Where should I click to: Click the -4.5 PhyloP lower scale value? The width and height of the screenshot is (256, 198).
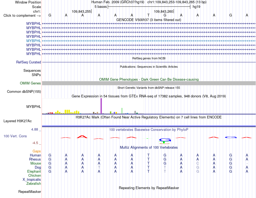[x=35, y=143]
